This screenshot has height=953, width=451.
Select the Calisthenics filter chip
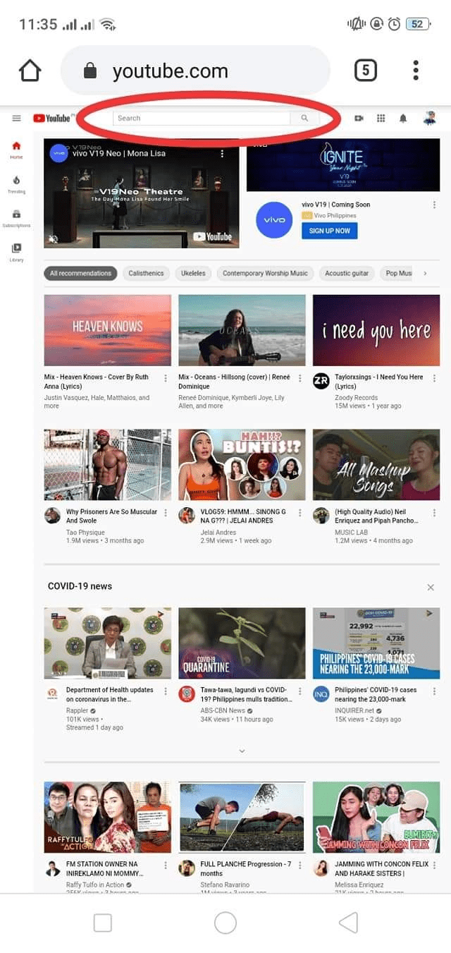pos(146,273)
